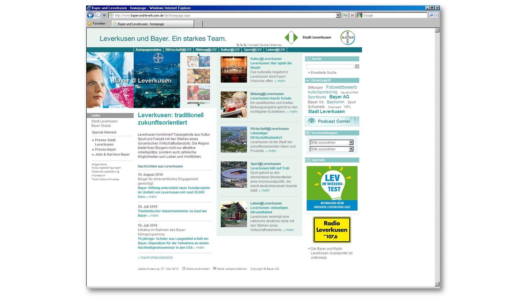This screenshot has height=299, width=531.
Task: Click the website Suche text field
Action: [330, 67]
